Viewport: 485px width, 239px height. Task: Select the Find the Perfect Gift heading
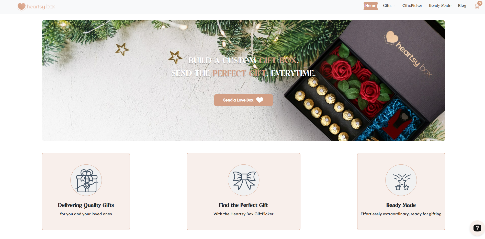coord(243,205)
